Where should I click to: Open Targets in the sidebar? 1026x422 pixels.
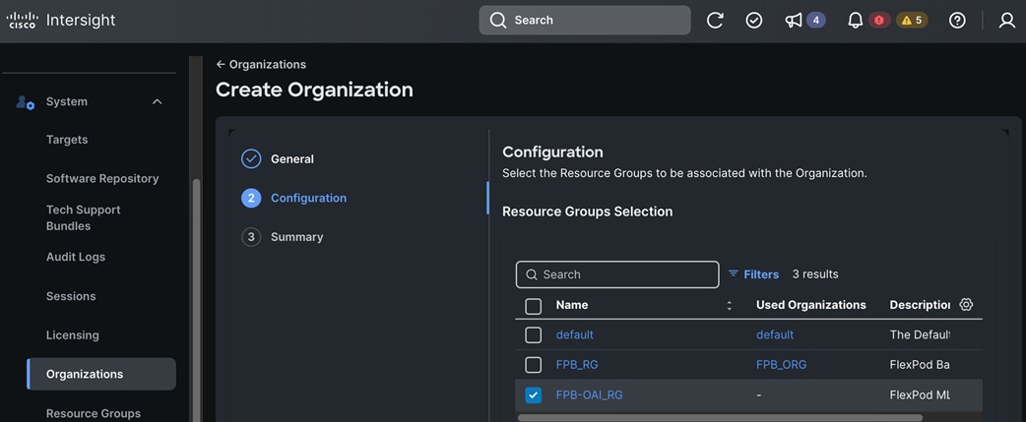point(67,140)
